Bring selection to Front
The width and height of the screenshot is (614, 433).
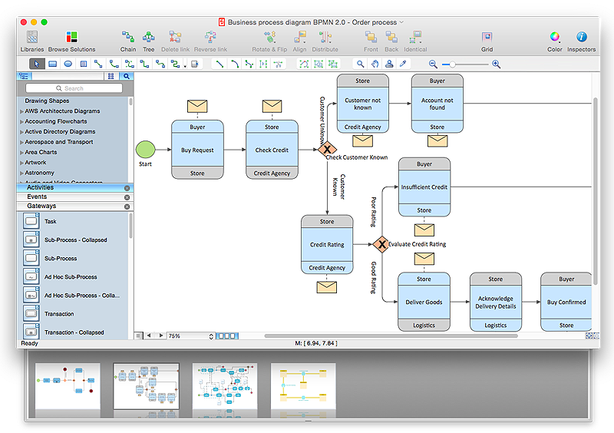point(371,41)
